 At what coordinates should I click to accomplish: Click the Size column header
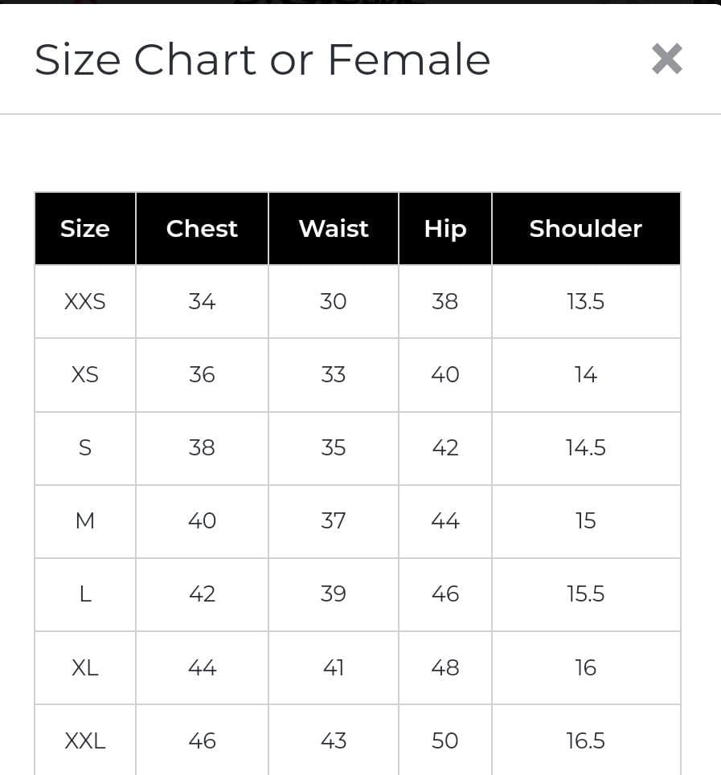(85, 229)
